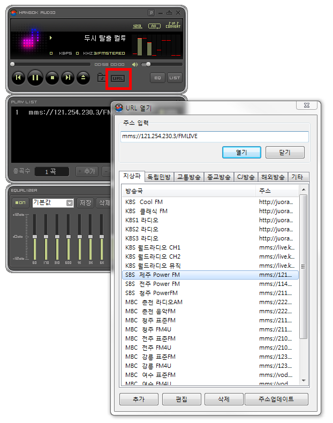The image size is (333, 423).
Task: Toggle the equalizer ON switch
Action: click(x=20, y=202)
